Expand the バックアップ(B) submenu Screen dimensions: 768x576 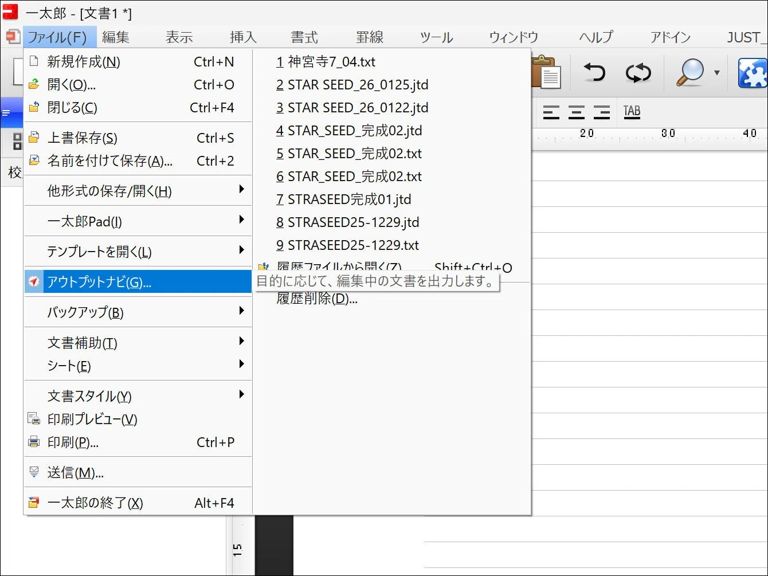[x=138, y=312]
